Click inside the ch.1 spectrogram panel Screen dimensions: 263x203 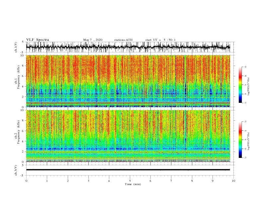[128, 81]
